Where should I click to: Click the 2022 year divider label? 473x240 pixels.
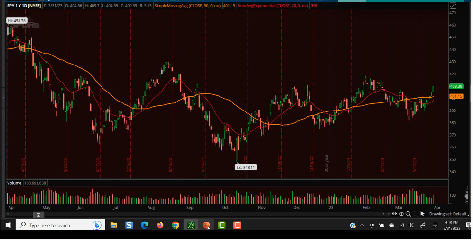pyautogui.click(x=327, y=164)
